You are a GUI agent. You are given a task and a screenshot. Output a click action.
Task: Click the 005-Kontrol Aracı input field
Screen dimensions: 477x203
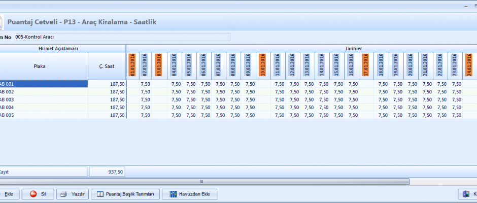point(122,37)
